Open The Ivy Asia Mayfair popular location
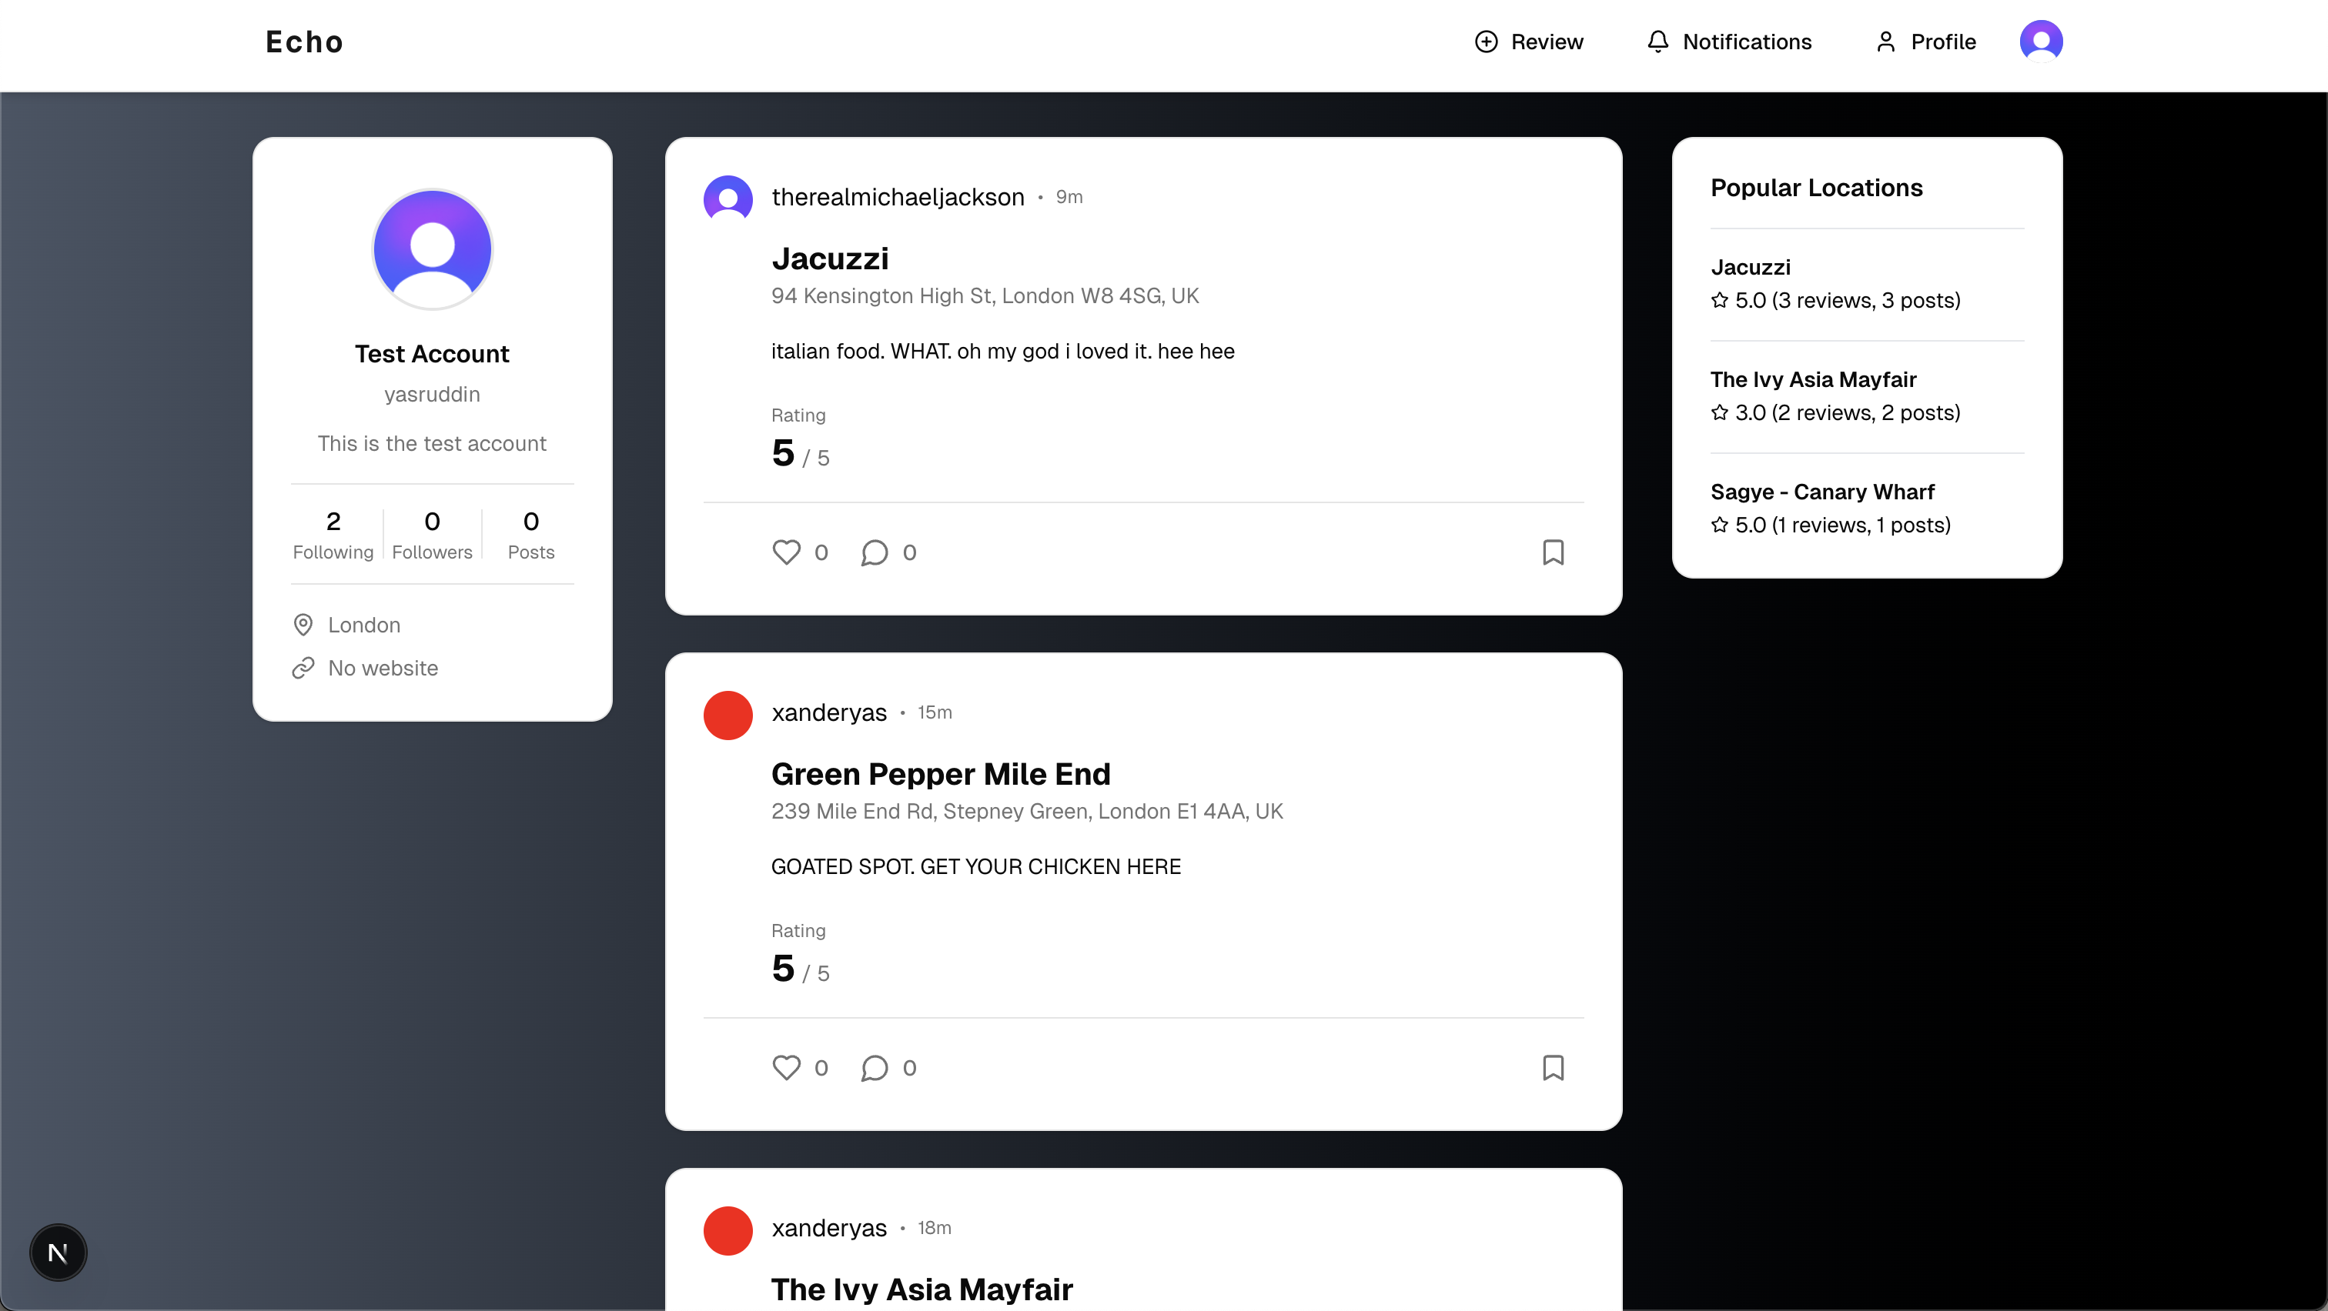The height and width of the screenshot is (1311, 2328). (x=1813, y=379)
